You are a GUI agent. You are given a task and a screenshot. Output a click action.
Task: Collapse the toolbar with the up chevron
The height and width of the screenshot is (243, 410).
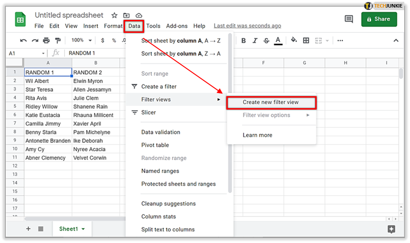pyautogui.click(x=396, y=40)
